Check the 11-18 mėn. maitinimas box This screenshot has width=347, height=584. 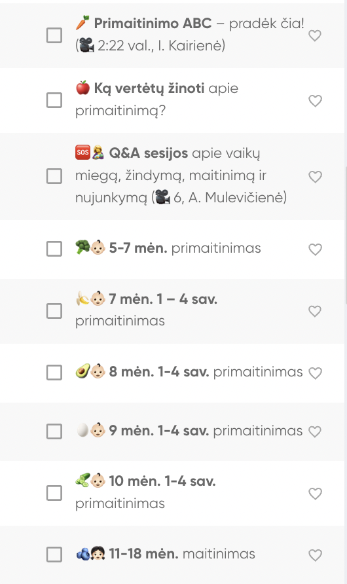tap(54, 555)
